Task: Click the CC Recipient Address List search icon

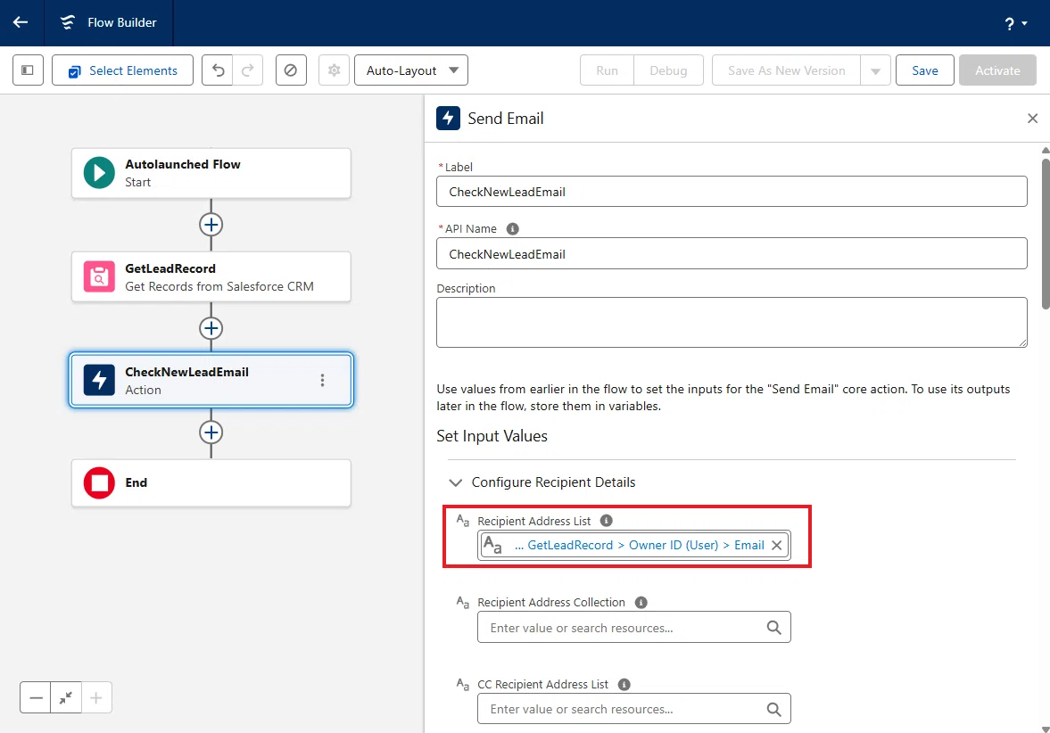Action: tap(773, 709)
